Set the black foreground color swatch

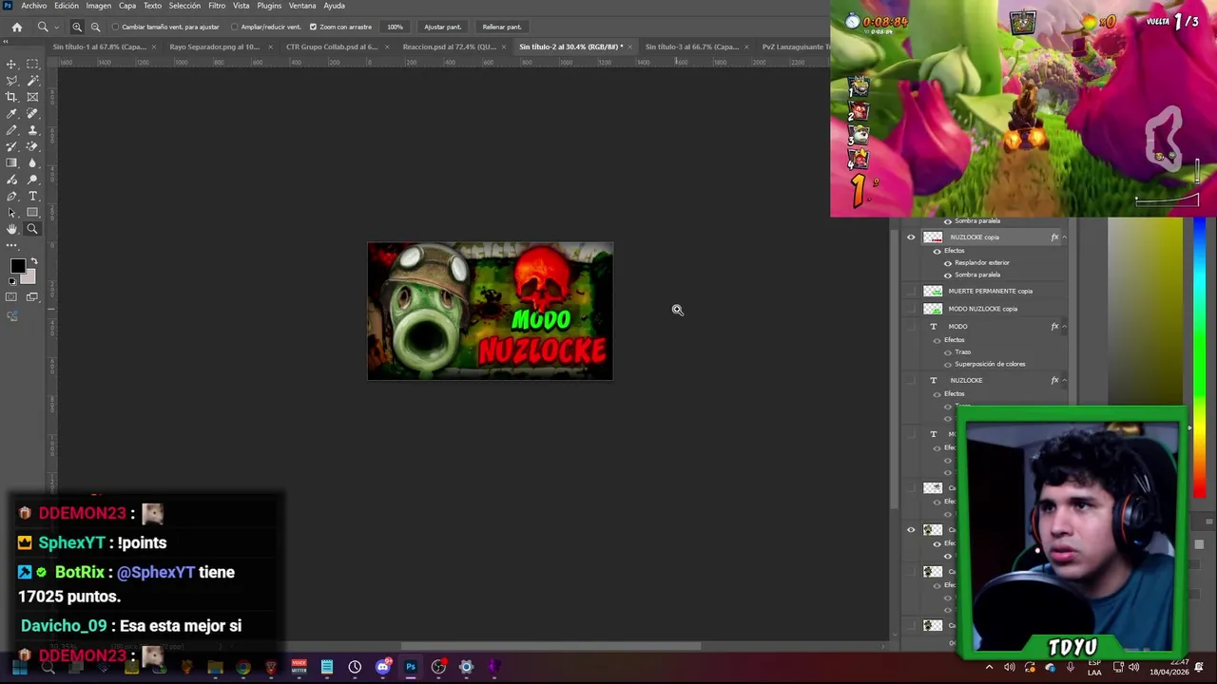pyautogui.click(x=16, y=267)
